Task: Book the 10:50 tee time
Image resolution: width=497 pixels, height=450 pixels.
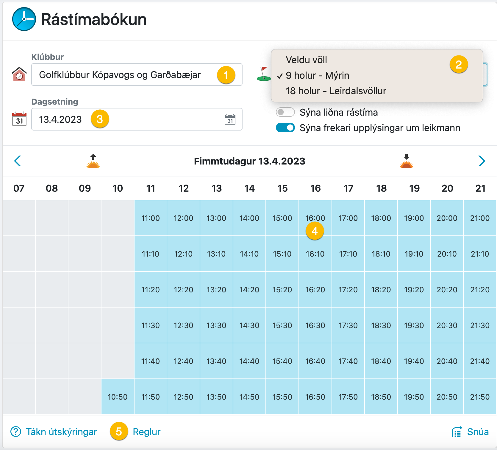Action: point(118,397)
